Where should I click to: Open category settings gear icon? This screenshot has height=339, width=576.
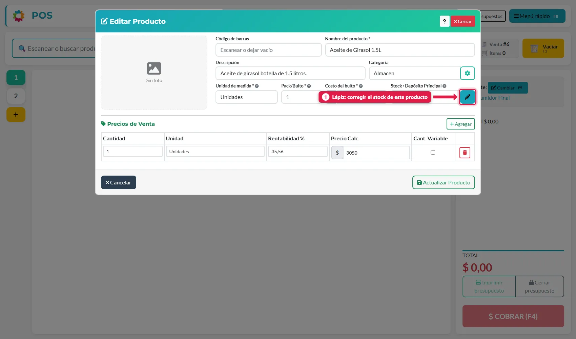pos(467,73)
